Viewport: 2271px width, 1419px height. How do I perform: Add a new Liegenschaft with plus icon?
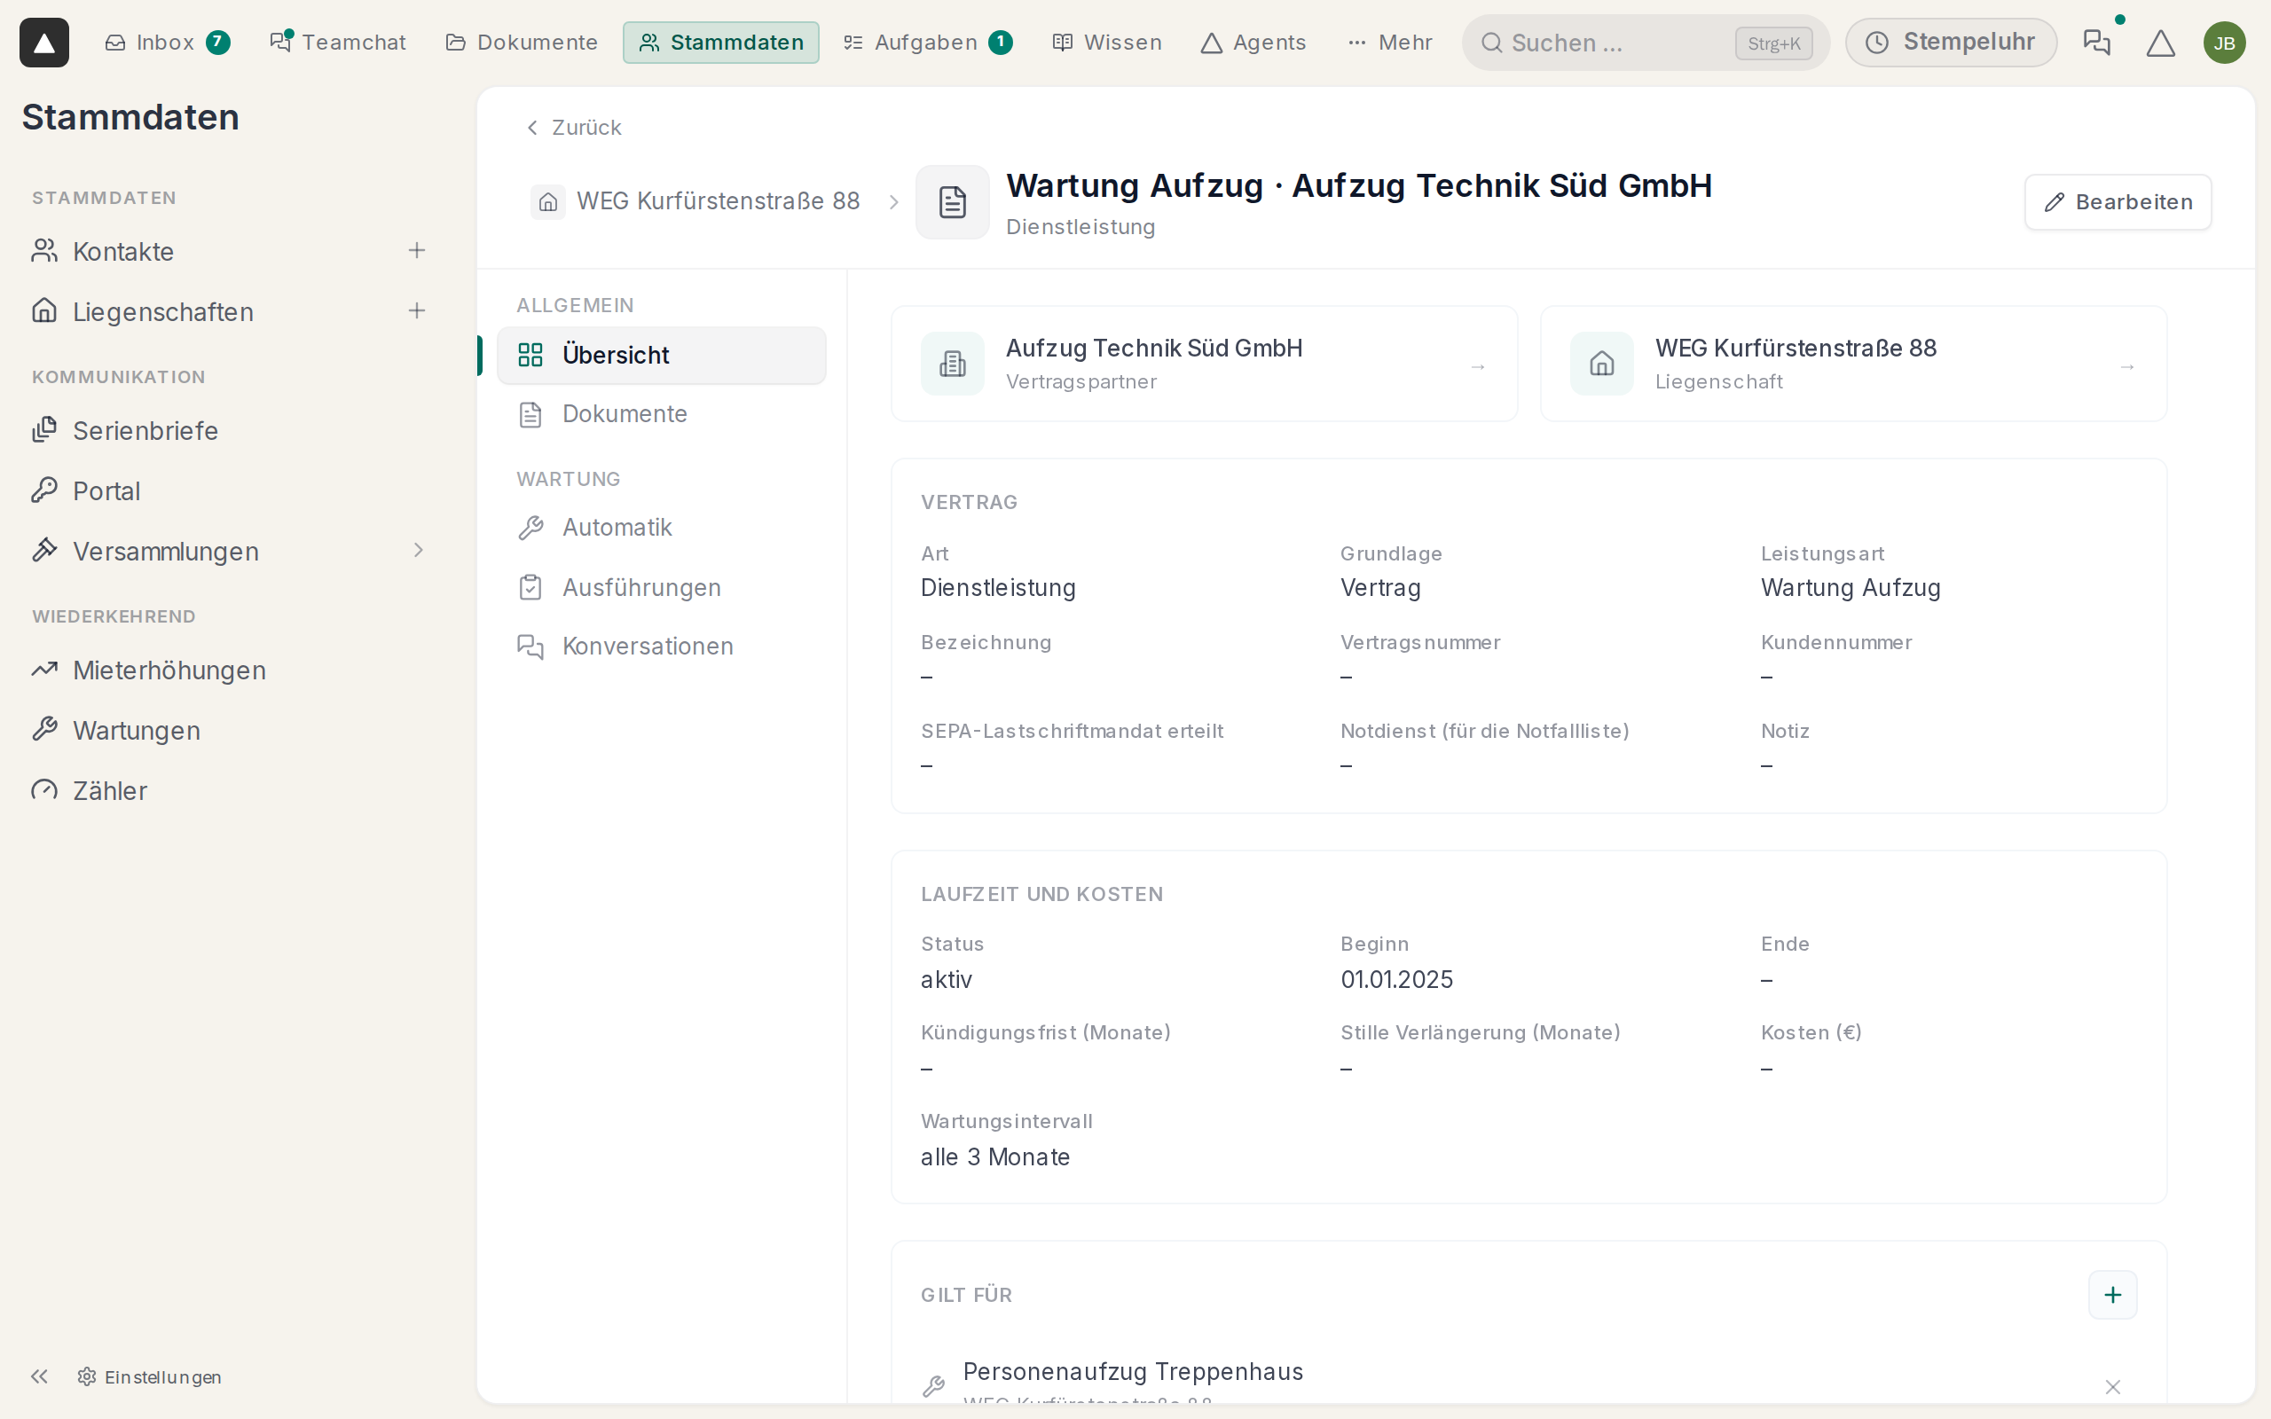click(417, 310)
